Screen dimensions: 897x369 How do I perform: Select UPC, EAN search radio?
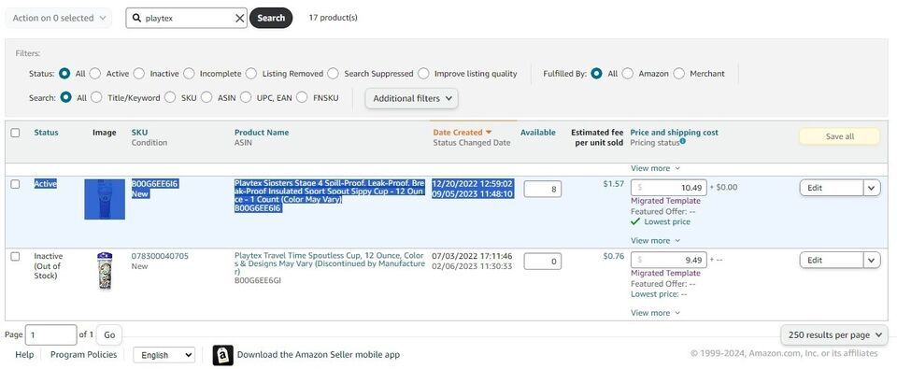pos(246,97)
